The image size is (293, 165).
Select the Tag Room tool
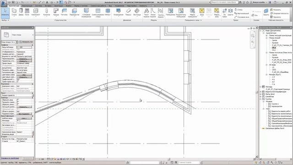(x=192, y=13)
